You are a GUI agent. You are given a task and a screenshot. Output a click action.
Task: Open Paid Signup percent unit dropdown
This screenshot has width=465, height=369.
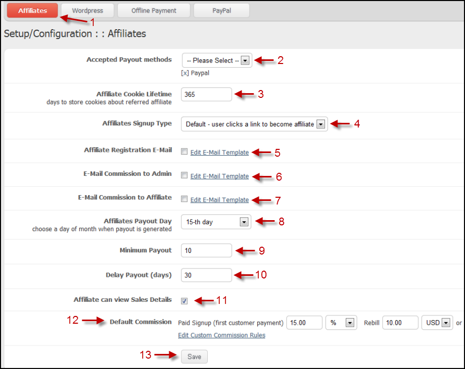341,323
